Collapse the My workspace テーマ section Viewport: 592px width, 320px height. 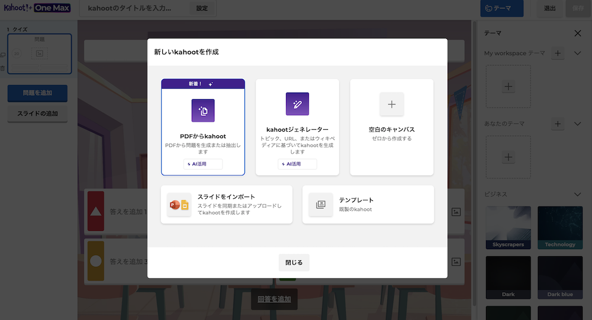pos(578,53)
